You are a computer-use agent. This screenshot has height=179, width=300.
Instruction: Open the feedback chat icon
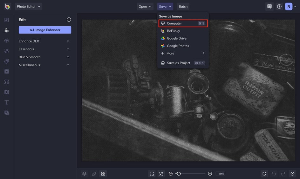pos(269,6)
